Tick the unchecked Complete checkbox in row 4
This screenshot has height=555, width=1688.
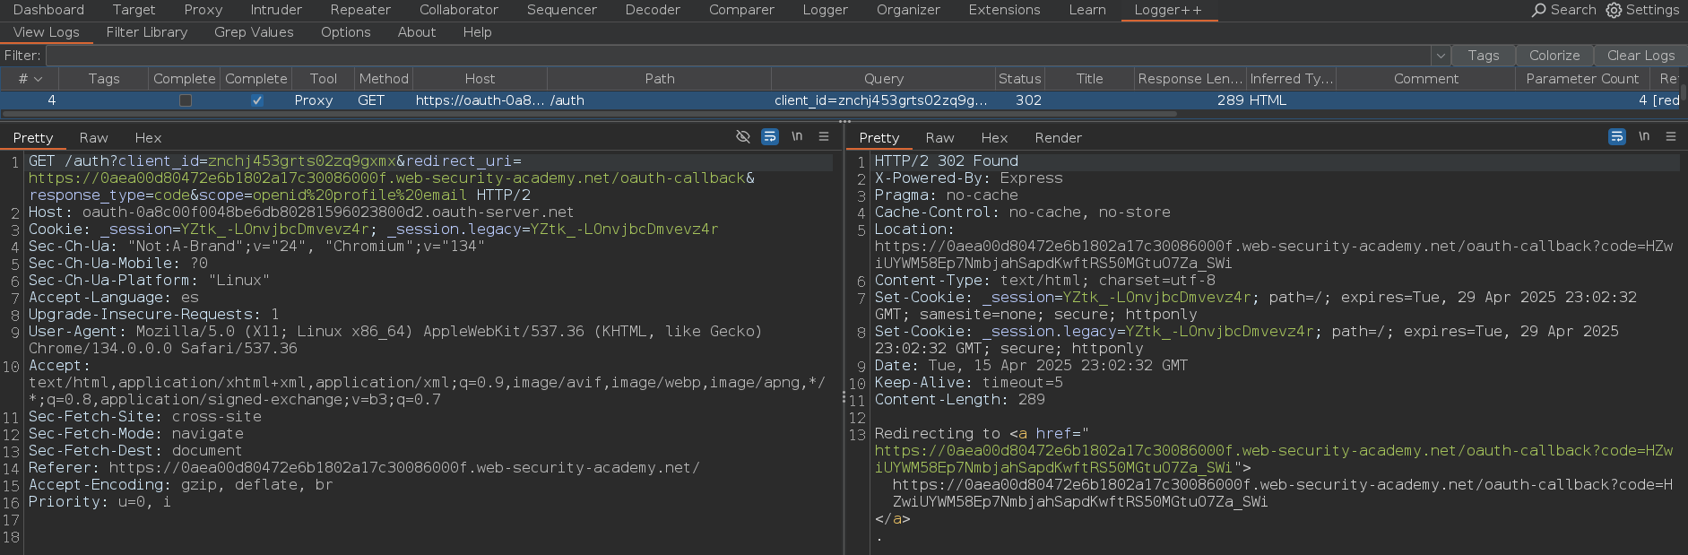(185, 100)
